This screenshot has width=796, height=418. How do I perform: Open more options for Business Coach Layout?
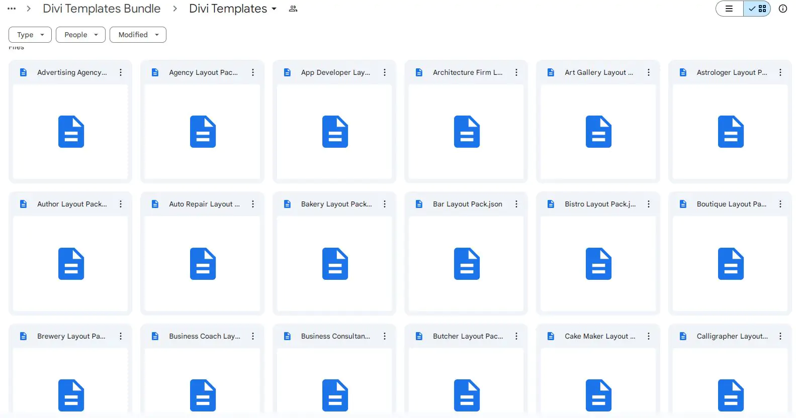253,336
